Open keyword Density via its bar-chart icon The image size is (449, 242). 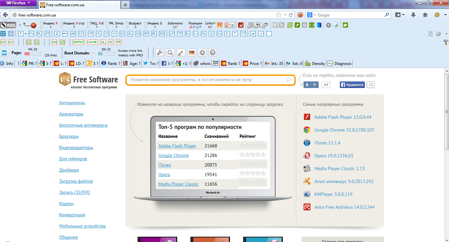[x=308, y=63]
